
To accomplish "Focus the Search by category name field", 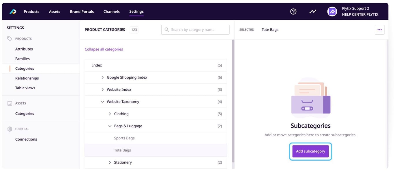I will (195, 30).
